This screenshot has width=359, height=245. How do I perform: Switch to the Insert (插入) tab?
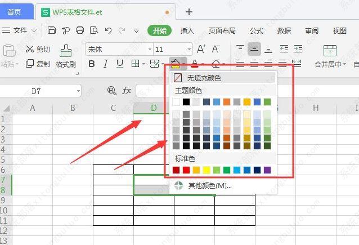(187, 30)
